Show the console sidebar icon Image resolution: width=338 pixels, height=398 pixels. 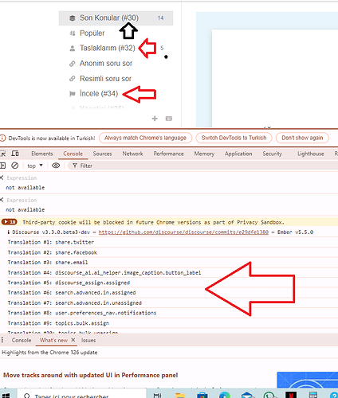(2, 166)
